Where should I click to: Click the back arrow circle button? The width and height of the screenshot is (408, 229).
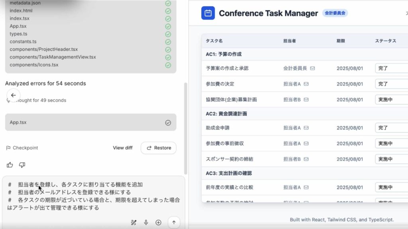pos(13,95)
